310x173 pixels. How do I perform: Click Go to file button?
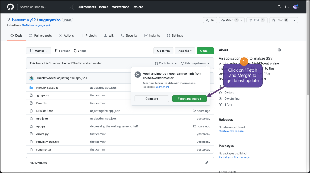[x=163, y=51]
